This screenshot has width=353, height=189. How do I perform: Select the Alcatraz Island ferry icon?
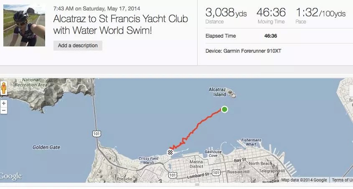[231, 94]
